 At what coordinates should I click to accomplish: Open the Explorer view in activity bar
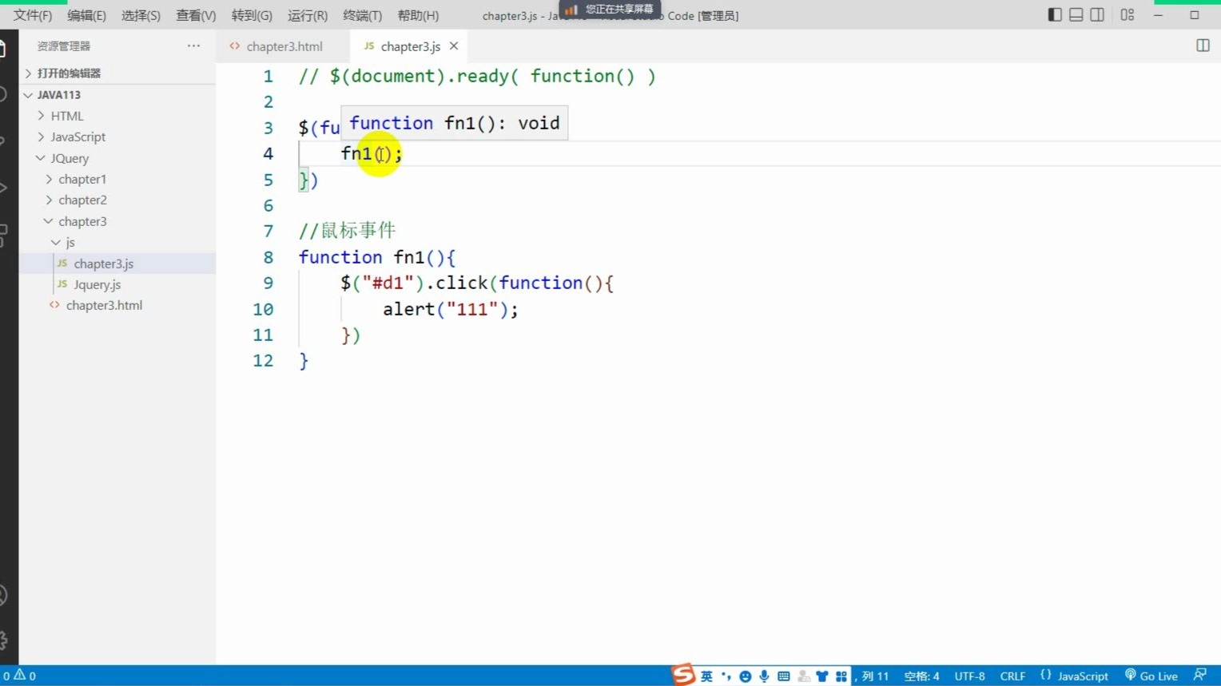tap(3, 50)
